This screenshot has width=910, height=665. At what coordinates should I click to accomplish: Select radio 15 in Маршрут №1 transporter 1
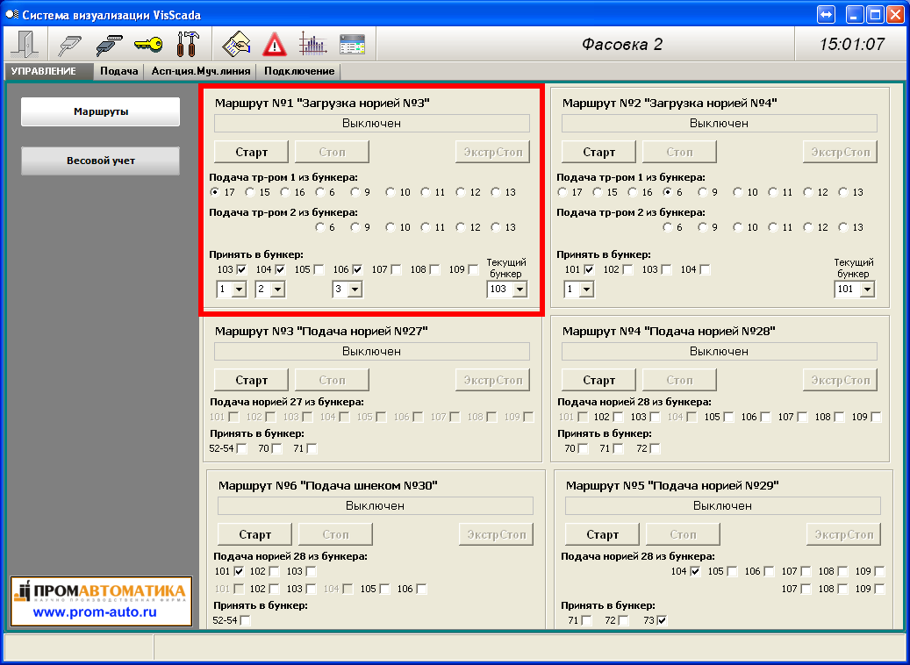click(x=251, y=192)
